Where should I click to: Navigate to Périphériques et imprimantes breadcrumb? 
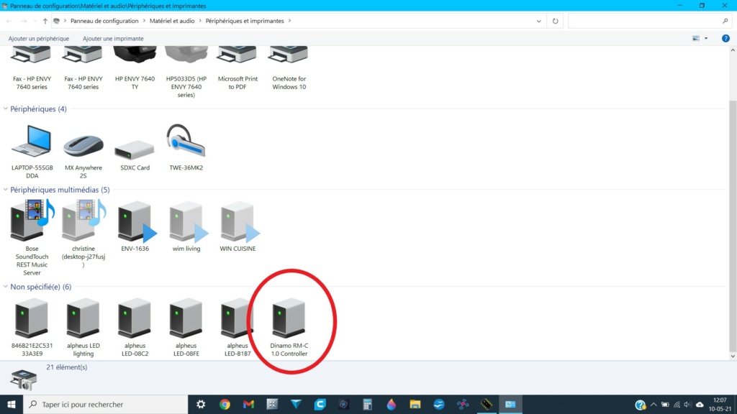pos(245,21)
